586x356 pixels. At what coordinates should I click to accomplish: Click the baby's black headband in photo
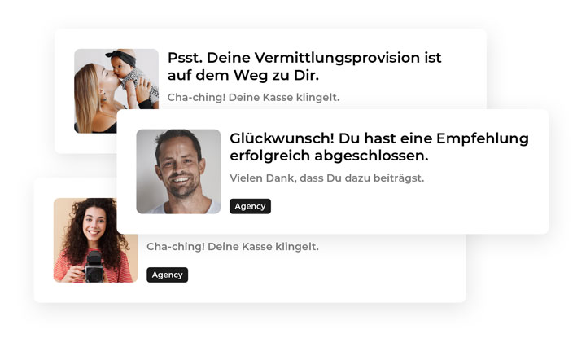(121, 58)
